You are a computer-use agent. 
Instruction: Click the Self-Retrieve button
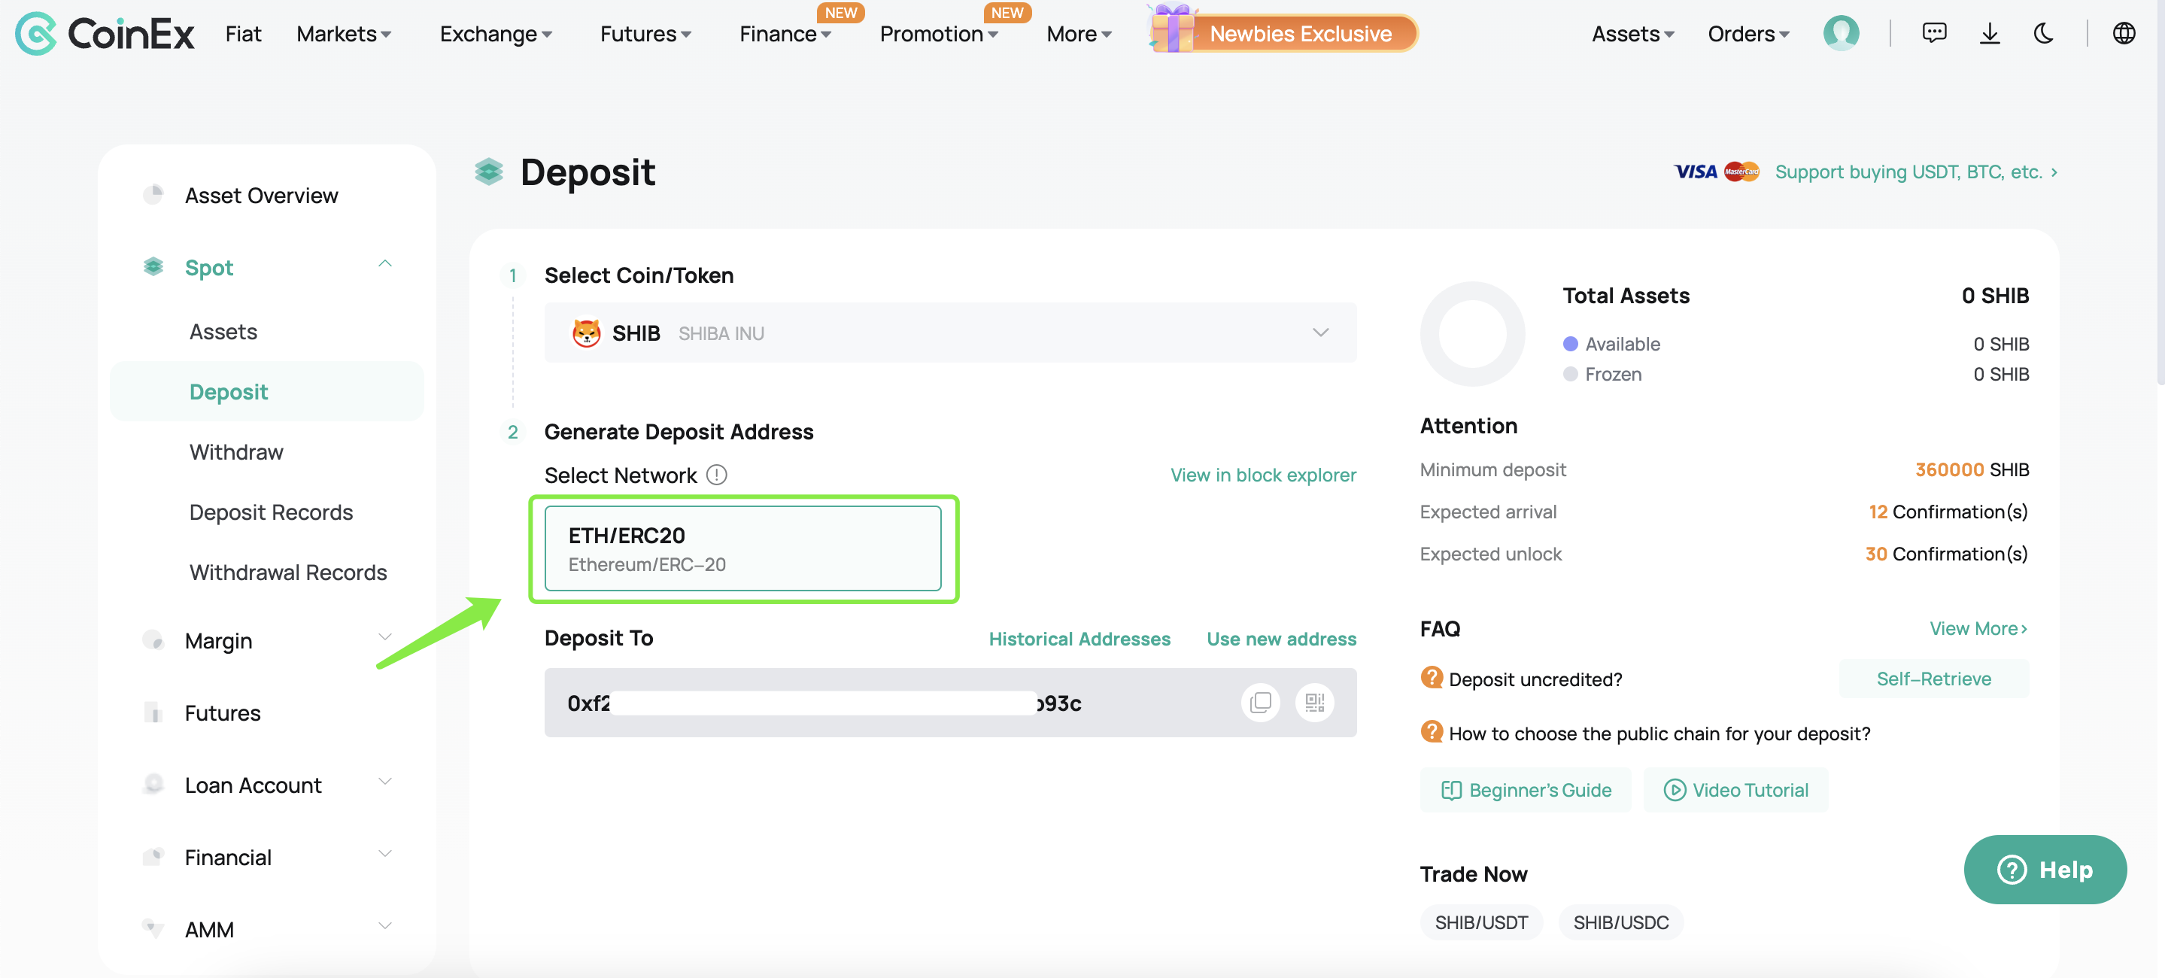pos(1933,679)
